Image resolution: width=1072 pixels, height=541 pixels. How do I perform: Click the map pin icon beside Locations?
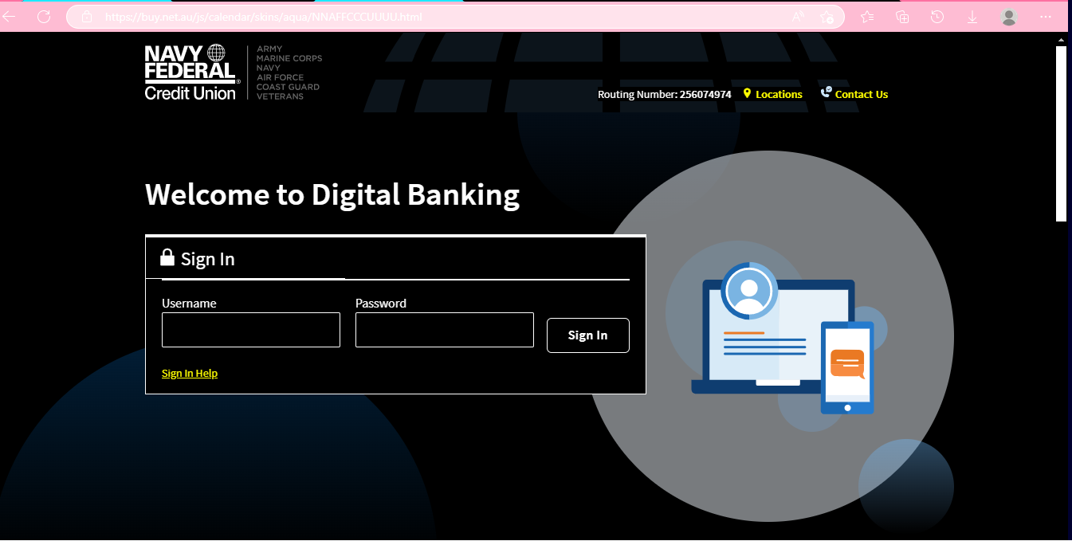(747, 93)
